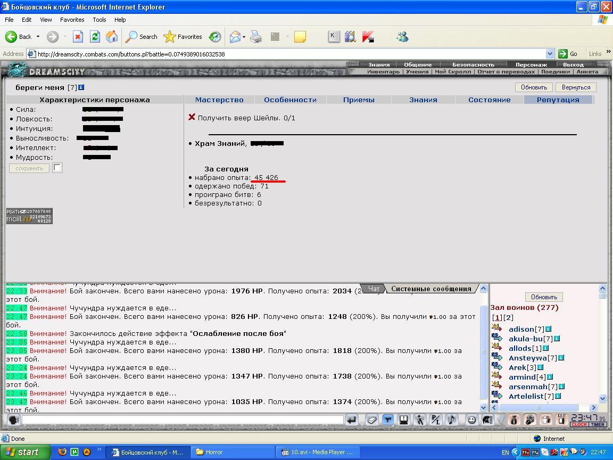Screen dimensions: 613x460
Task: Expand the Links toolbar chevron
Action: 608,51
